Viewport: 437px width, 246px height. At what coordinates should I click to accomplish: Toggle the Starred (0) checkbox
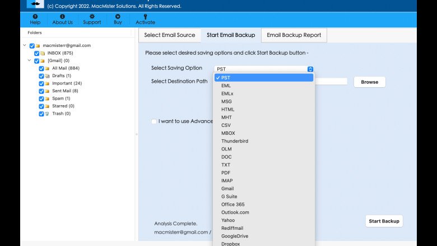(41, 106)
